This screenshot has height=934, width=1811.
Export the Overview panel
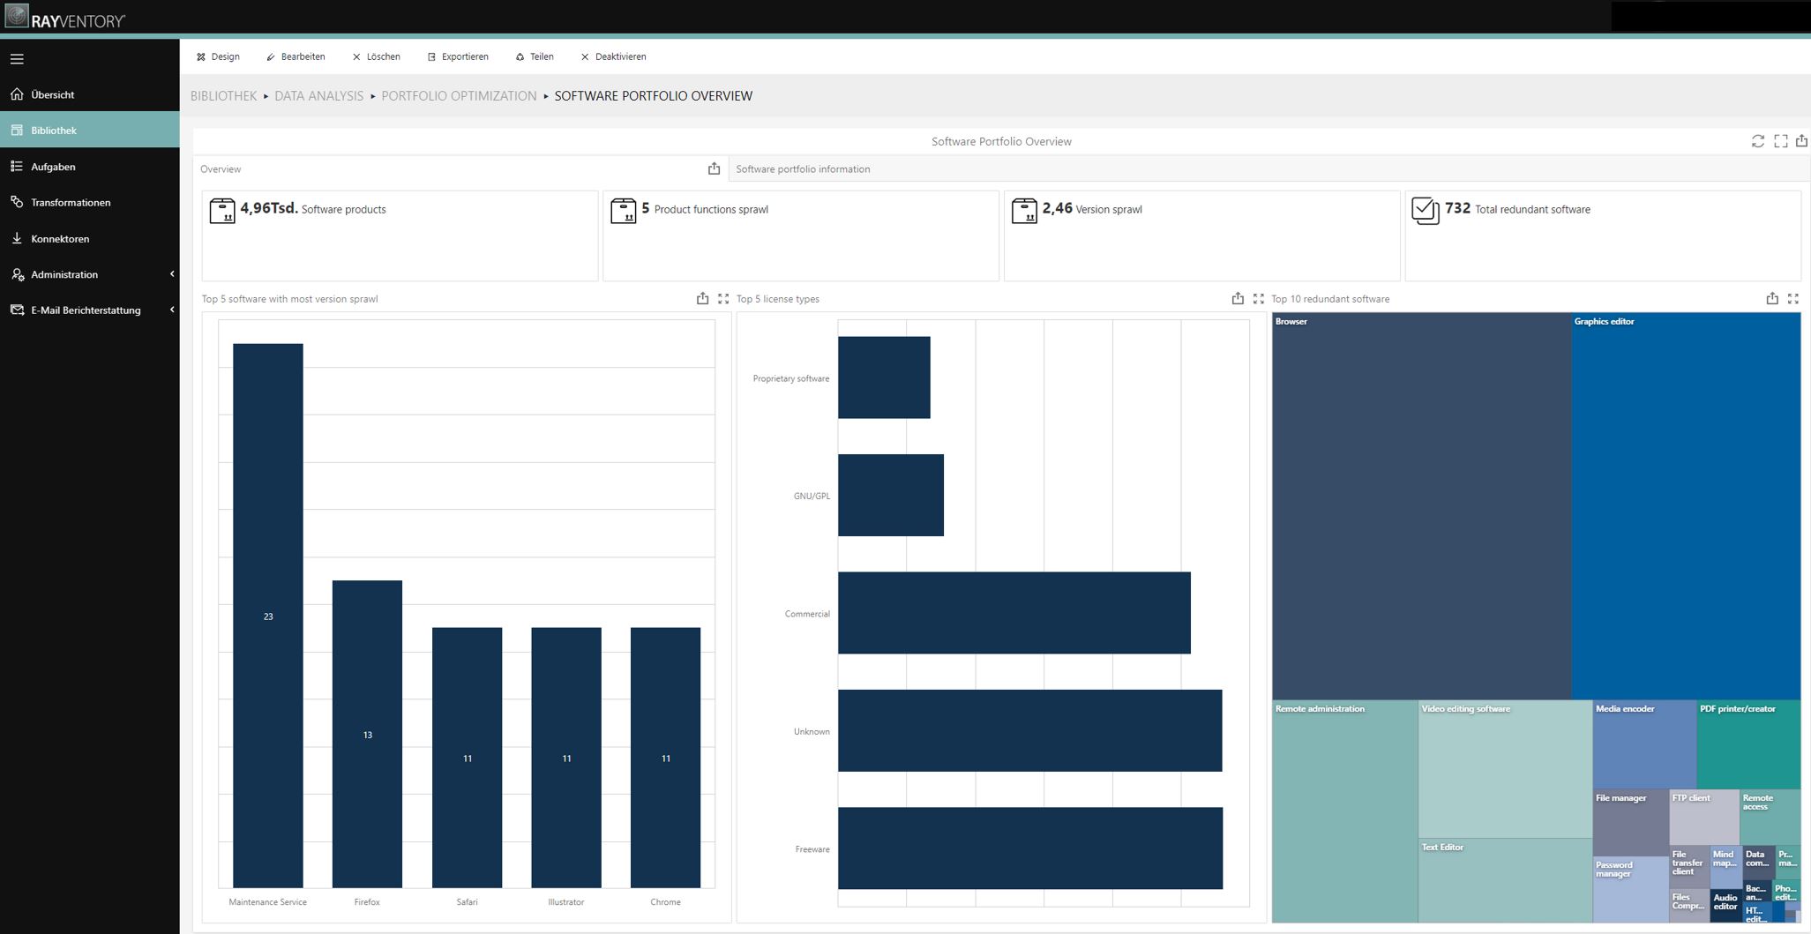pos(714,168)
